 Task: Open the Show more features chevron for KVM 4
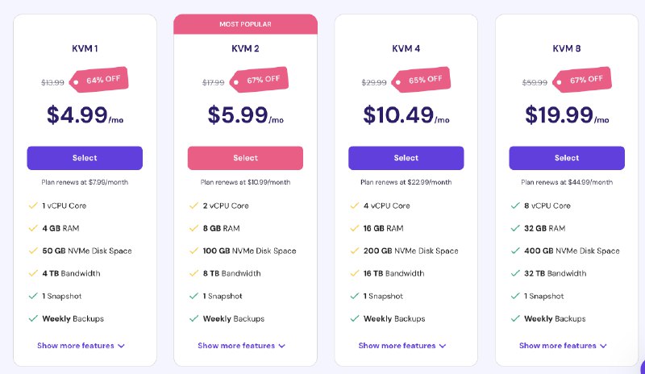click(x=443, y=346)
